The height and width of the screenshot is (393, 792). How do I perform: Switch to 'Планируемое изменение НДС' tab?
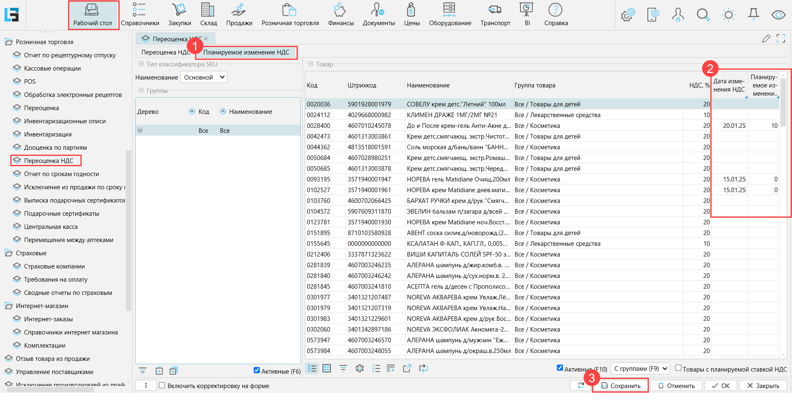point(246,52)
